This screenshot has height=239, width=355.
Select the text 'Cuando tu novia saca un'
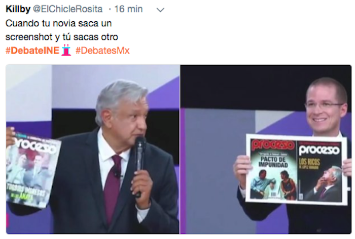pos(58,23)
